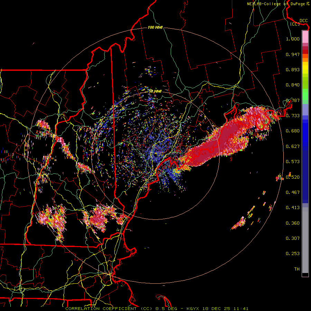Click the NEXLAB-College of DuPage credit text

tap(277, 4)
